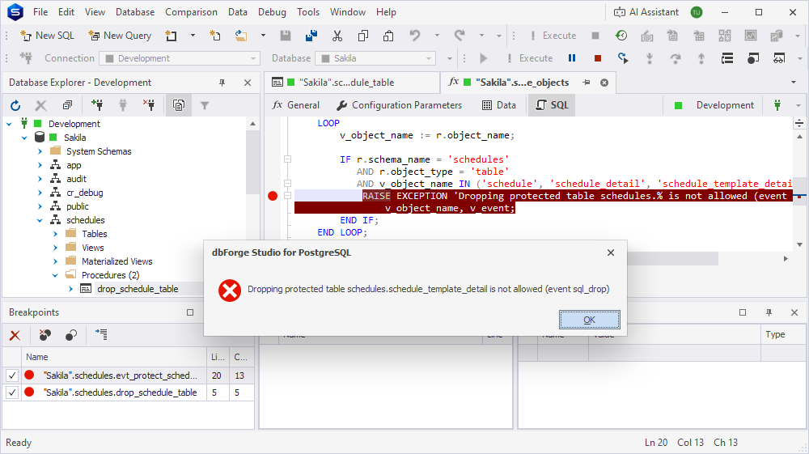Image resolution: width=809 pixels, height=454 pixels.
Task: Click the SQL editor vertical scrollbar down arrow
Action: [x=800, y=244]
